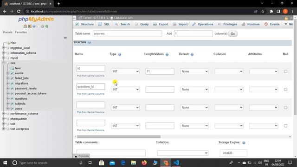Screen dimensions: 297x167
Task: Click the Table name input field
Action: [127, 34]
